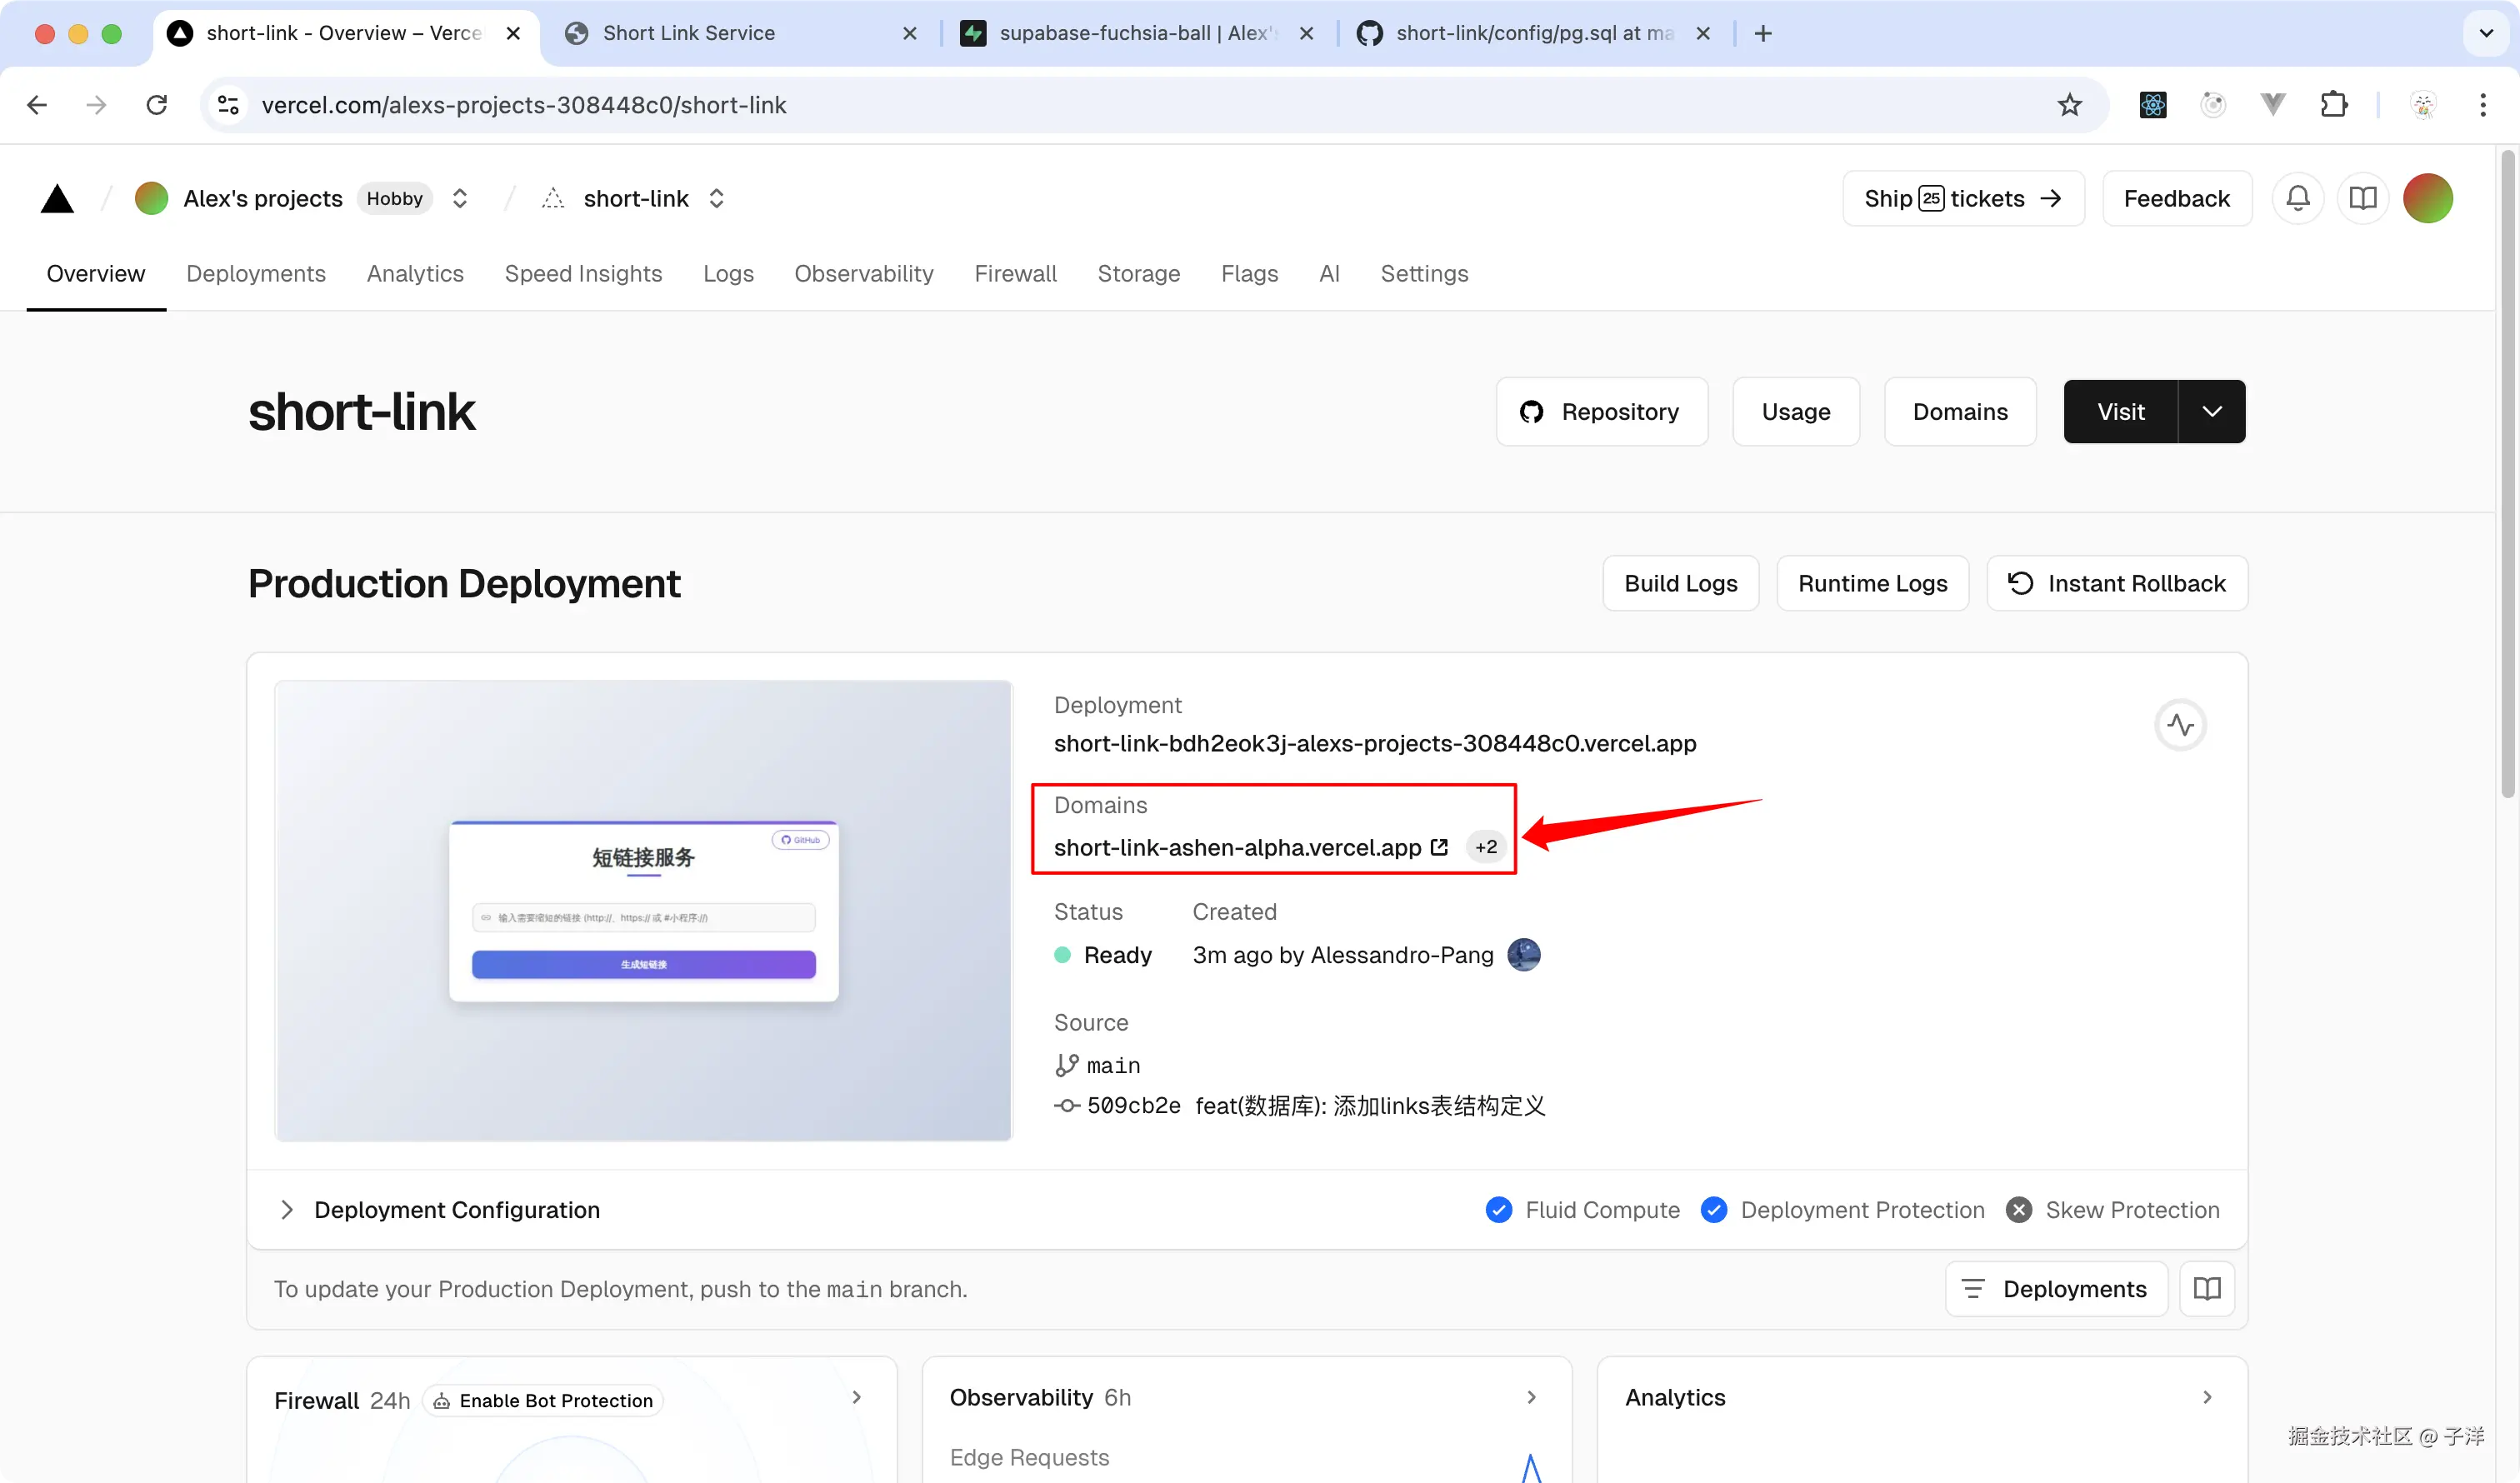2520x1483 pixels.
Task: Open the docs book icon in header
Action: pos(2362,198)
